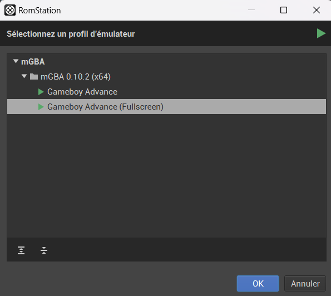Cancel with the Annuler button
Image resolution: width=331 pixels, height=296 pixels.
click(305, 284)
